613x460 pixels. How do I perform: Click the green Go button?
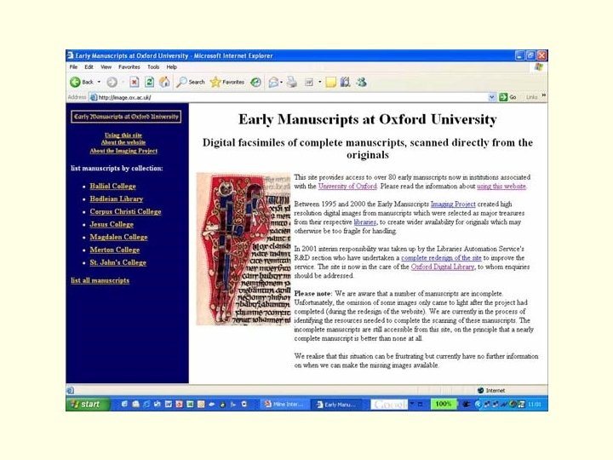click(x=507, y=97)
